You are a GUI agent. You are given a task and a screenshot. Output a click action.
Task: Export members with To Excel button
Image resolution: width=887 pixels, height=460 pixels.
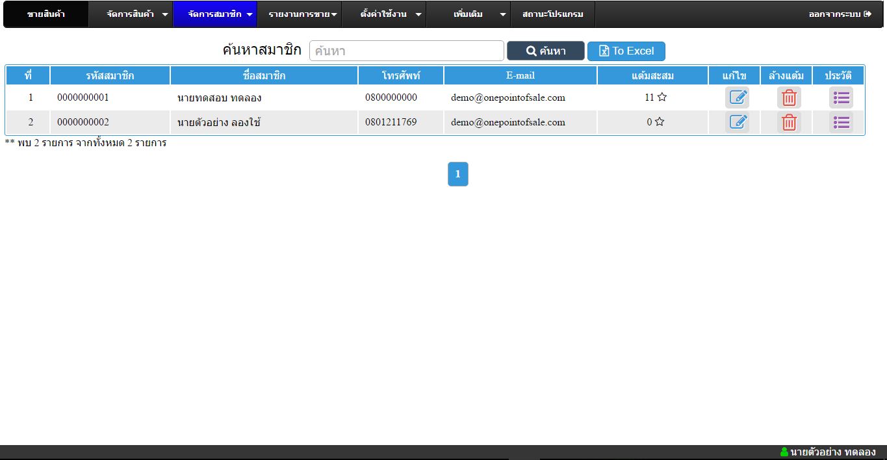(626, 51)
